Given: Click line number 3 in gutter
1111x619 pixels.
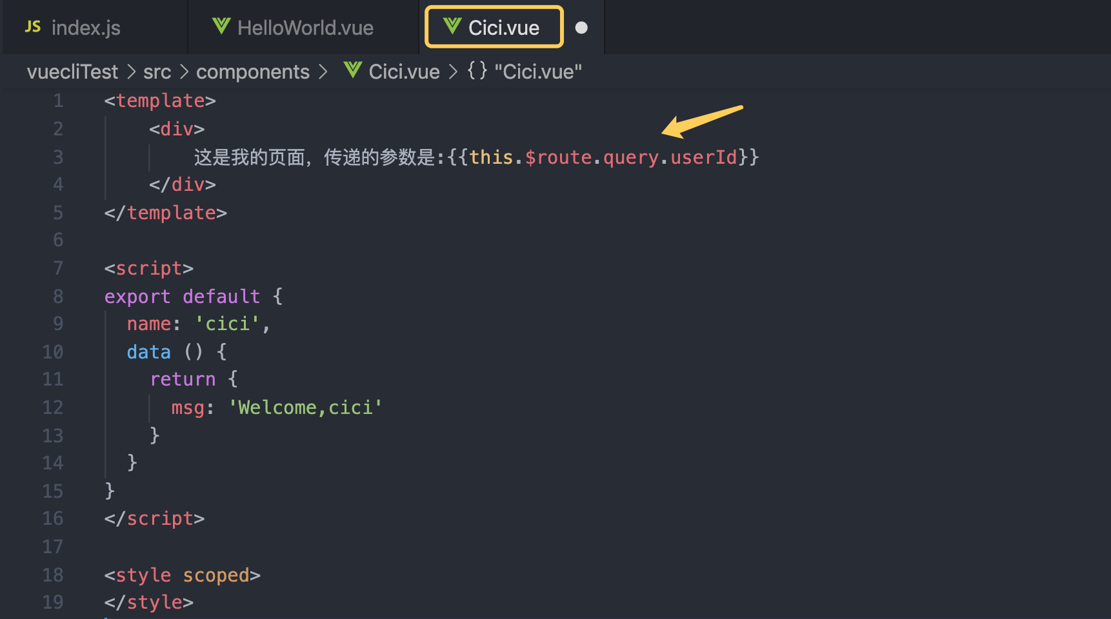Looking at the screenshot, I should point(58,157).
